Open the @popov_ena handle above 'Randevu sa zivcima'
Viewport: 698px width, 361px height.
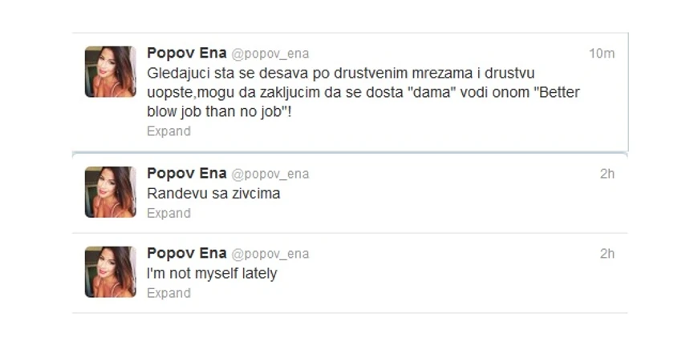tap(270, 174)
